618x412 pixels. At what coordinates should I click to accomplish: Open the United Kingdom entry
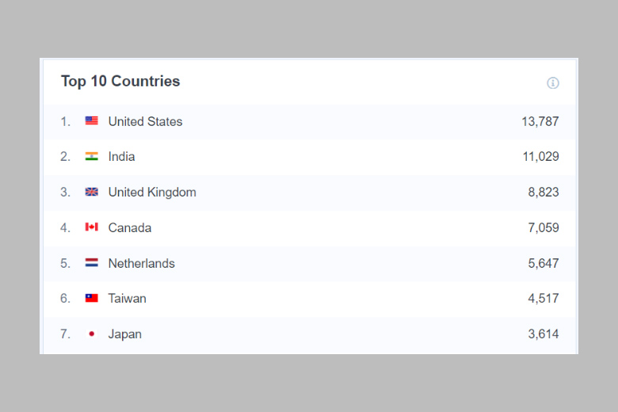[152, 193]
